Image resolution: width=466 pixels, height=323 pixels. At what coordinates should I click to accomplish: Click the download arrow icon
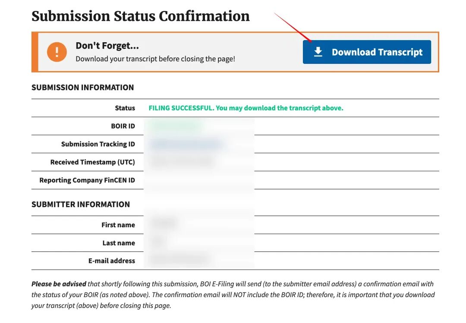click(x=318, y=52)
